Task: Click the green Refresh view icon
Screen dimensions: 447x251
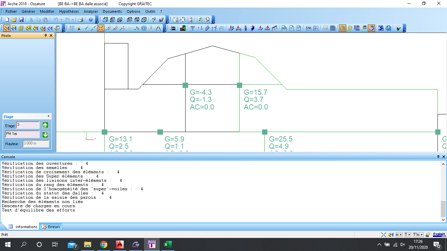Action: (x=200, y=20)
